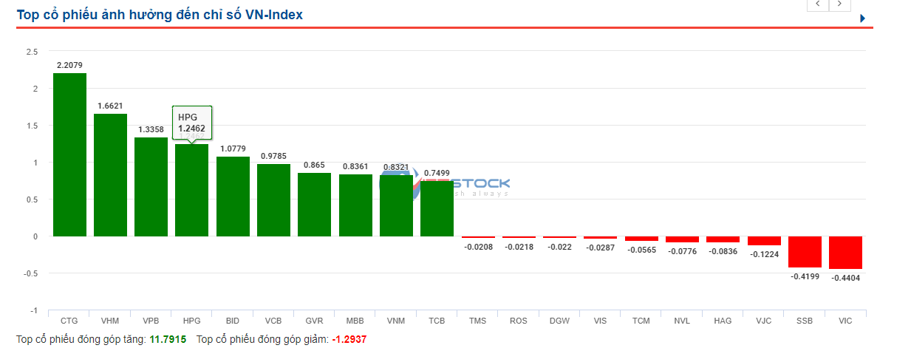The image size is (911, 348).
Task: Click the previous chevron arrow button
Action: pos(818,4)
